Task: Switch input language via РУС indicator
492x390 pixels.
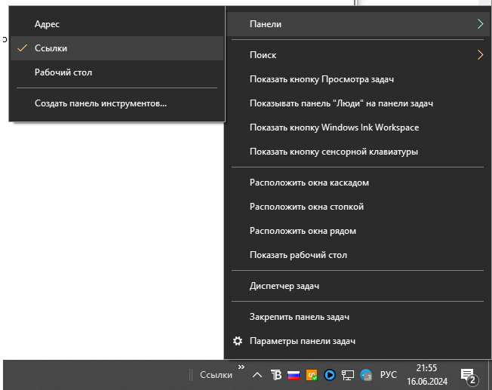Action: pos(389,375)
